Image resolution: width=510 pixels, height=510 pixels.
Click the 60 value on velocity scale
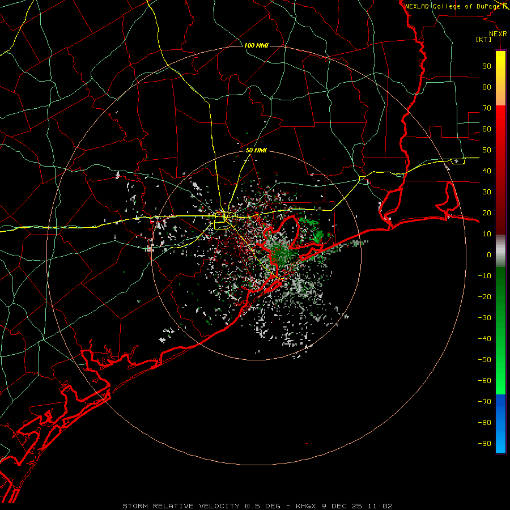pyautogui.click(x=487, y=129)
